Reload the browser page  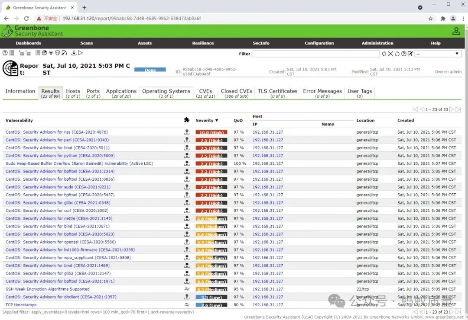click(x=26, y=19)
